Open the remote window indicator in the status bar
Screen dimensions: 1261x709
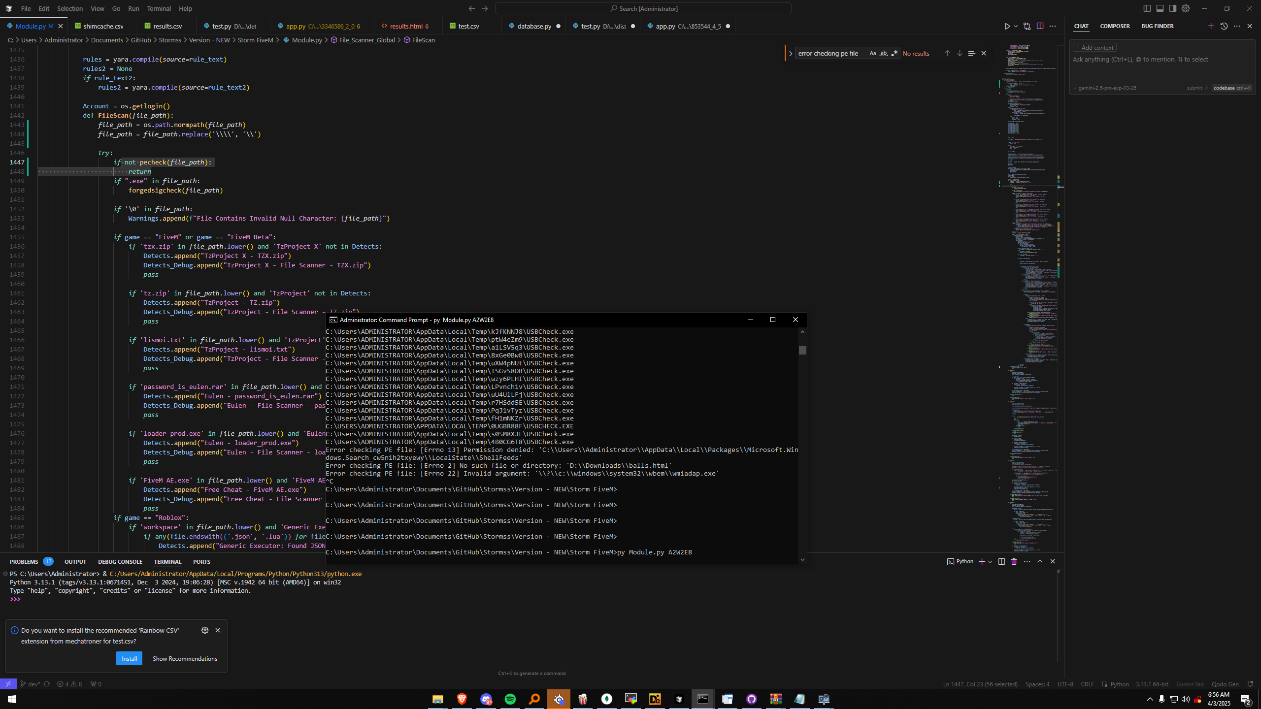(8, 684)
